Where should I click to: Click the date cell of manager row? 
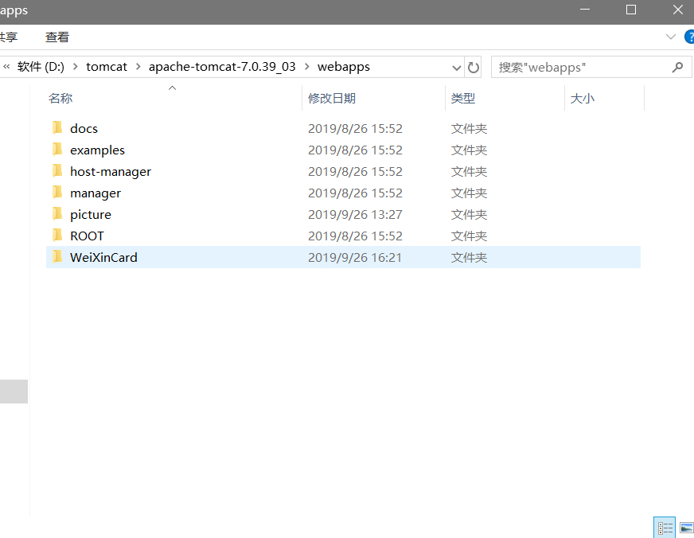[355, 193]
